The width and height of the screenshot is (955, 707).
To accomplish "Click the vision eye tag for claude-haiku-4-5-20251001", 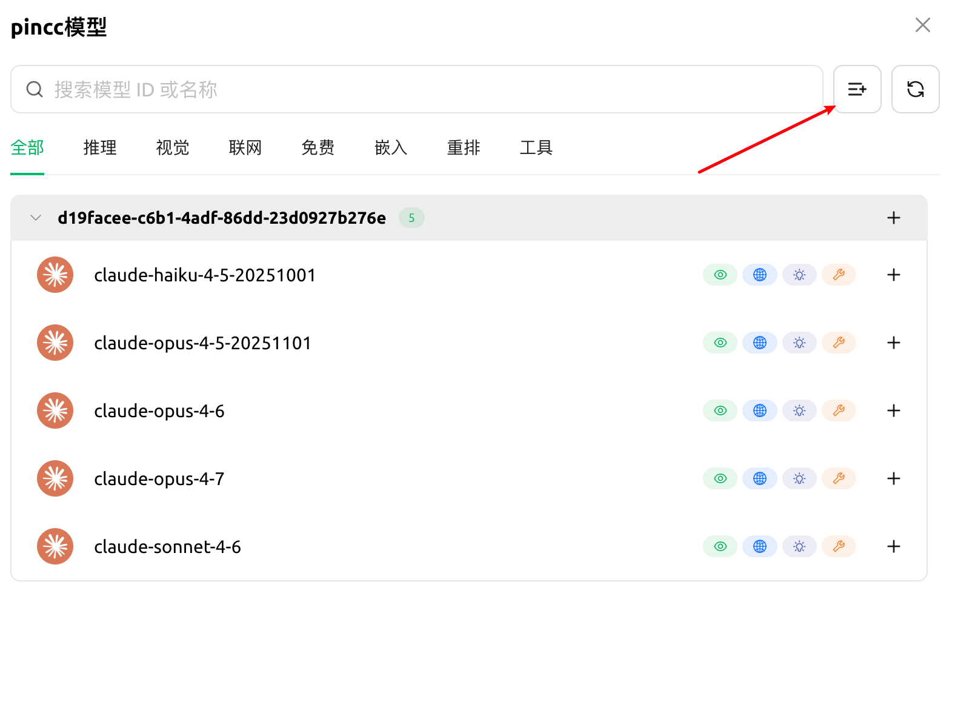I will point(720,275).
